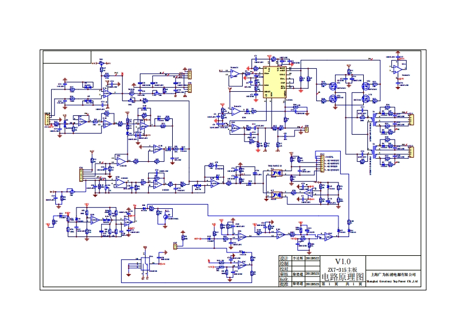Click the 批准 cell in the title block
This screenshot has height=330, width=466.
click(284, 284)
